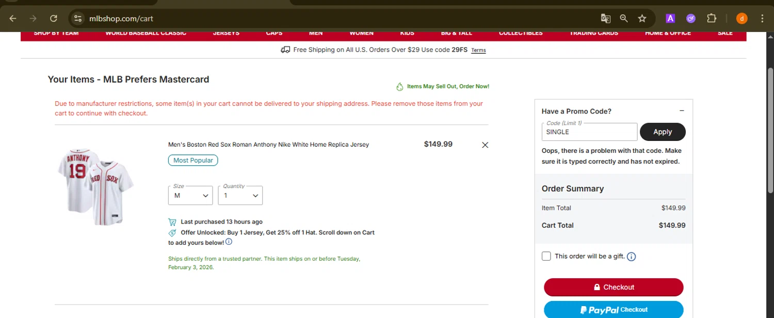
Task: Go forward in browser history
Action: [x=33, y=19]
